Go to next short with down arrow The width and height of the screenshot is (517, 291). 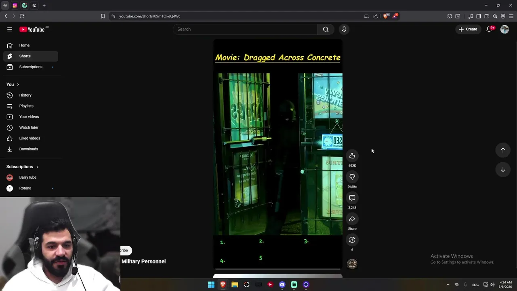[x=503, y=170]
